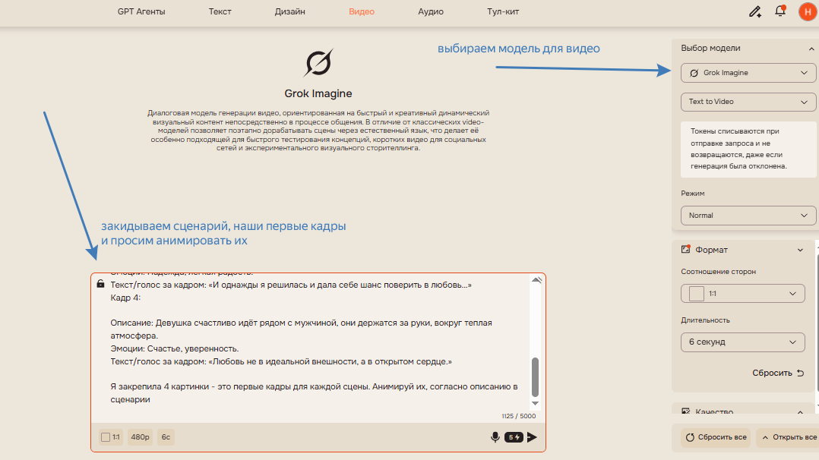Open the Режим Normal dropdown
This screenshot has height=460, width=819.
click(748, 216)
